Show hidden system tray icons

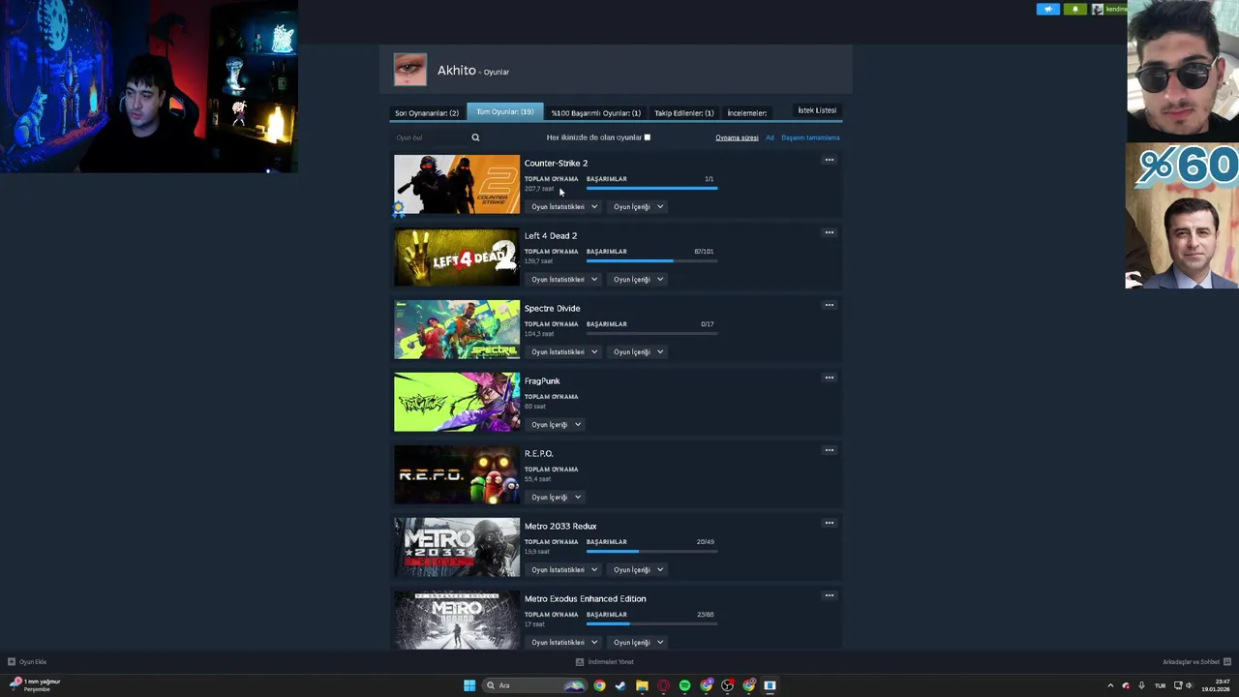[x=1110, y=685]
